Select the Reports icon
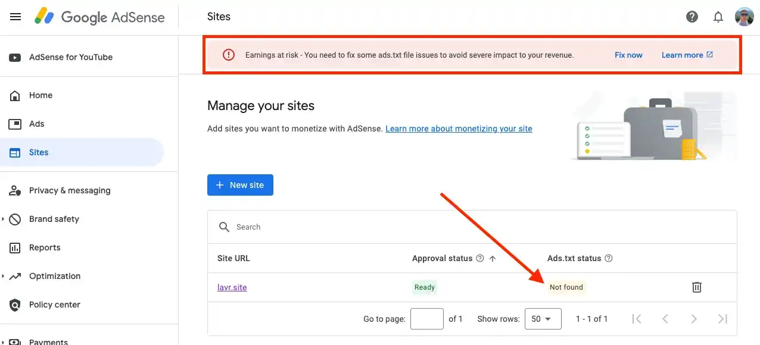 tap(16, 247)
